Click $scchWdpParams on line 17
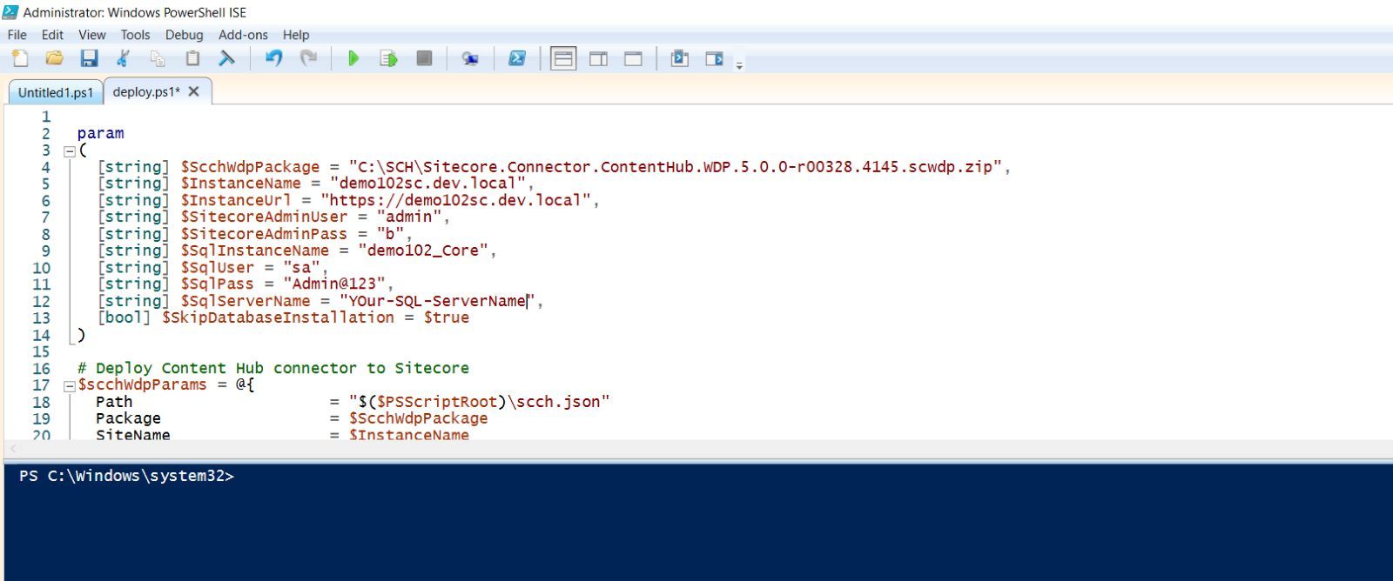1393x581 pixels. point(142,384)
